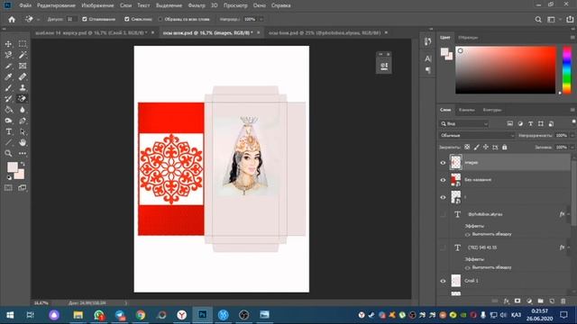Toggle Quick Mask mode in toolbox
Screen dimensions: 577x324
pos(8,188)
